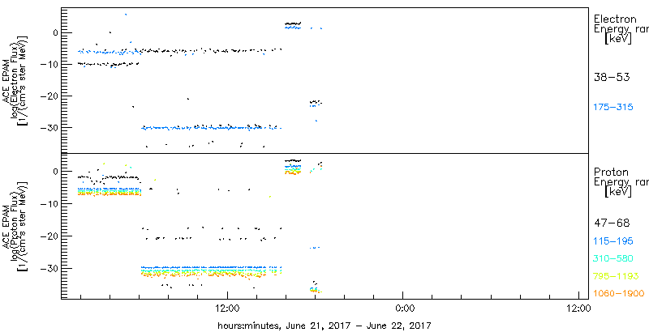
Task: Click the 38-53 electron energy legend label
Action: click(x=612, y=77)
